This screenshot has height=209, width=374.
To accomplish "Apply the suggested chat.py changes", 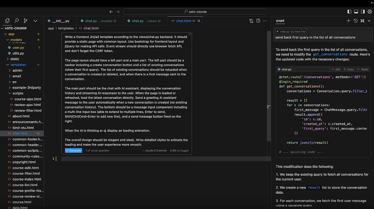I will (363, 69).
